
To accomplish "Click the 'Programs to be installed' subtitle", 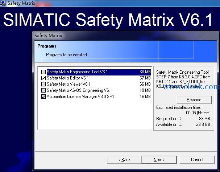I will coord(66,55).
